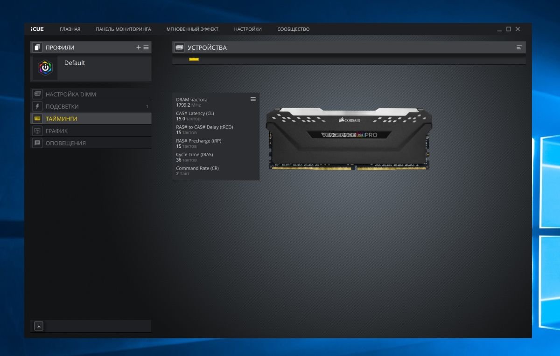Click the DRAM частота 1799.2 MHz value
The width and height of the screenshot is (560, 356).
click(x=189, y=105)
